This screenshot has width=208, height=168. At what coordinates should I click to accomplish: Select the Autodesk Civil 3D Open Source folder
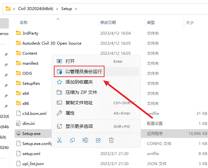52,43
